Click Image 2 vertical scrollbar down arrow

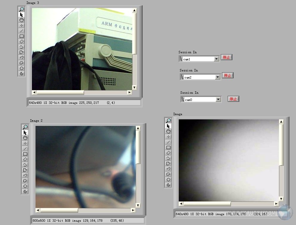pyautogui.click(x=138, y=205)
